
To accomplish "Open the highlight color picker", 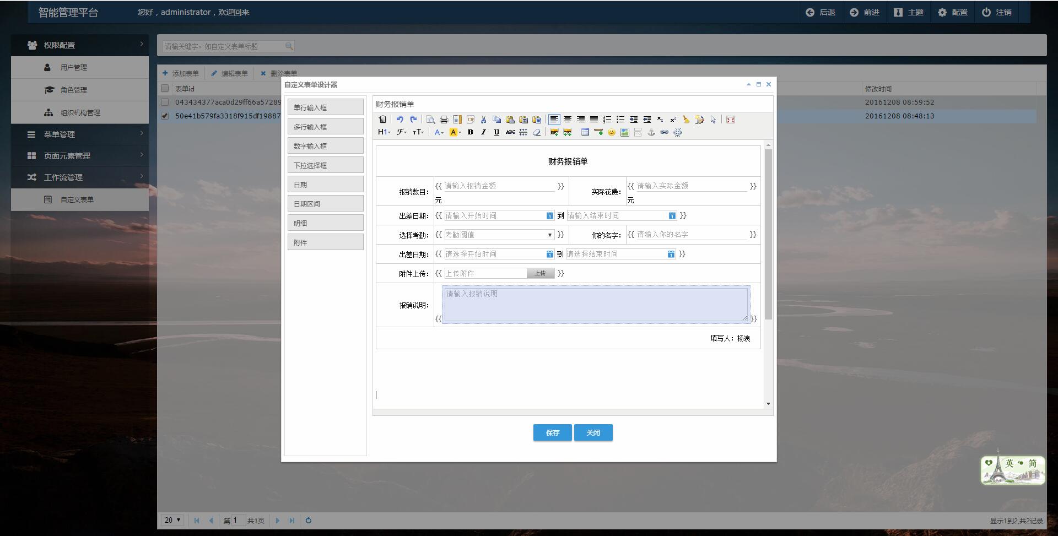I will [455, 132].
